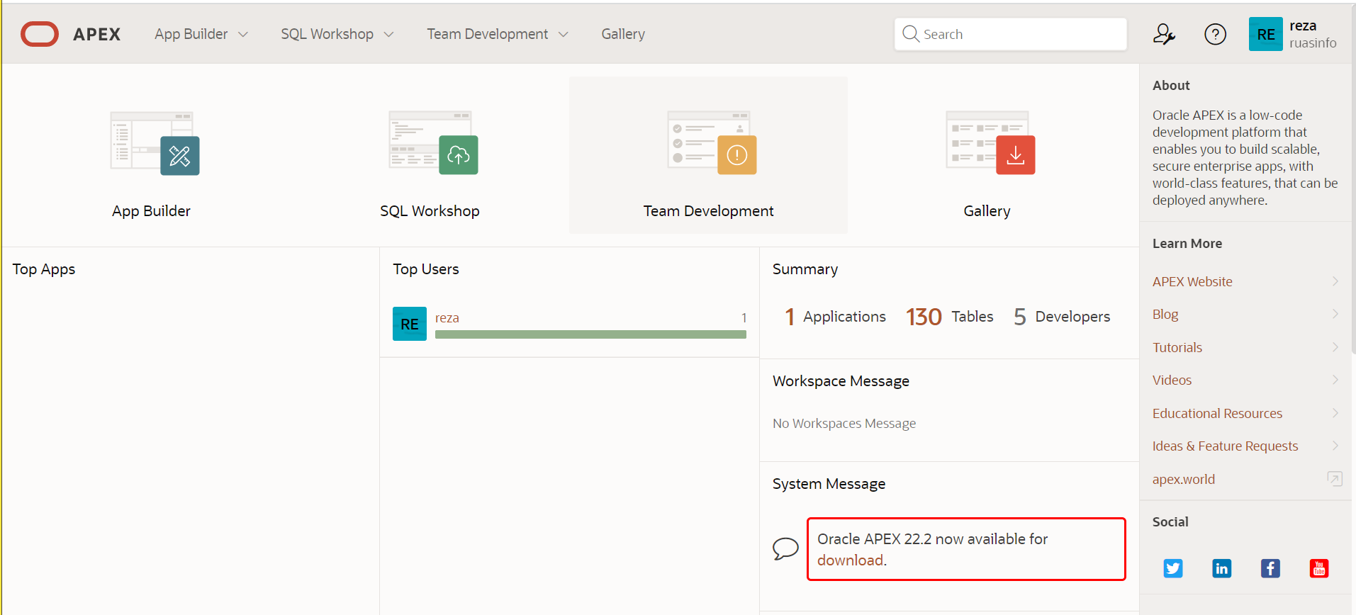Open the Team Development tile icon

click(712, 142)
